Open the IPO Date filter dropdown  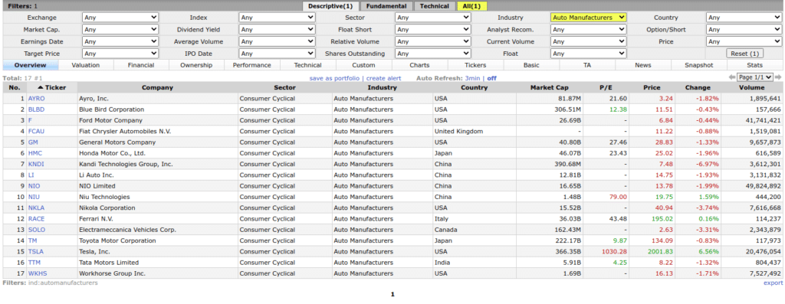[x=277, y=53]
